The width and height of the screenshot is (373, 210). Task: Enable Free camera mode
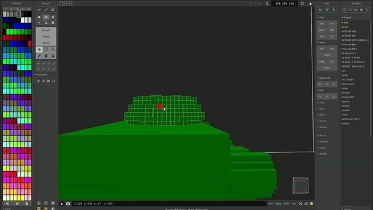coord(279,204)
